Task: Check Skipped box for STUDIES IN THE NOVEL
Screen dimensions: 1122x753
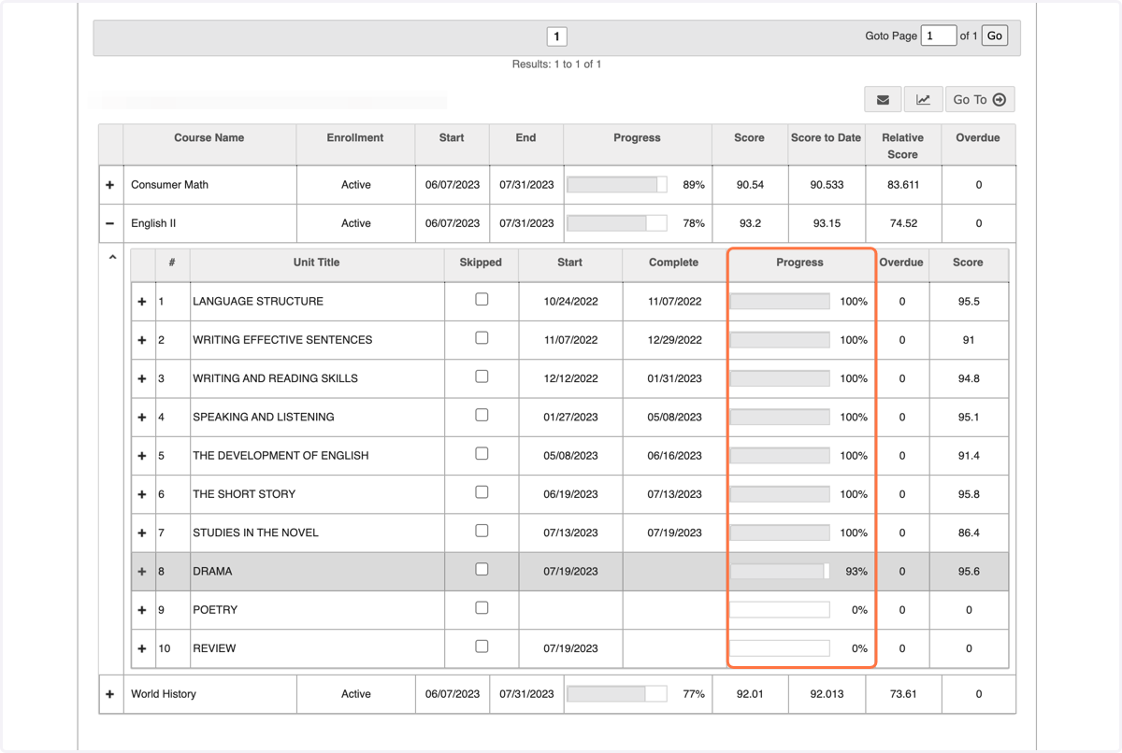Action: [482, 531]
